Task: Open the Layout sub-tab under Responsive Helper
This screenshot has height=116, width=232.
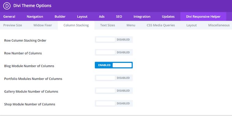Action: [191, 25]
